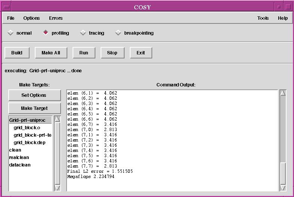Image resolution: width=294 pixels, height=197 pixels.
Task: Click the 'Final L2 error = 1.551505' output line
Action: [100, 171]
